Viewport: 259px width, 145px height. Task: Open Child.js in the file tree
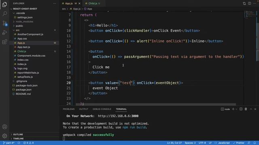pyautogui.click(x=21, y=51)
